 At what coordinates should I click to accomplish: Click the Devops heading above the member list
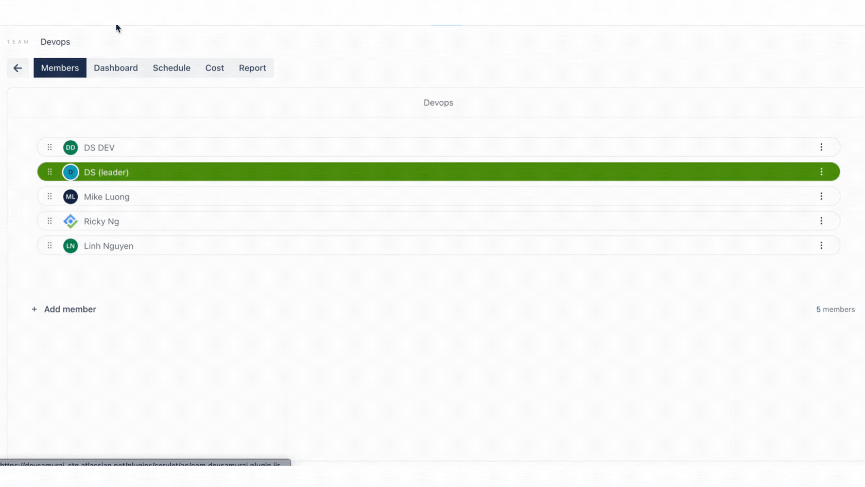(439, 103)
